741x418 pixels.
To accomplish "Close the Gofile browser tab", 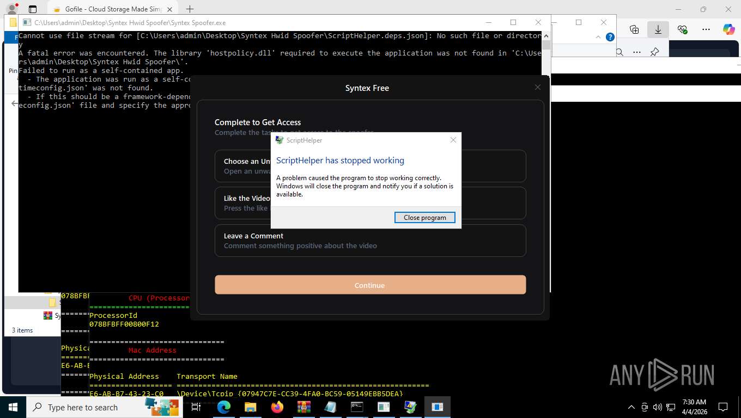I will point(170,9).
